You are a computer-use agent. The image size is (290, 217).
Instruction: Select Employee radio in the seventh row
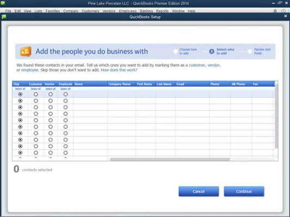click(x=65, y=133)
